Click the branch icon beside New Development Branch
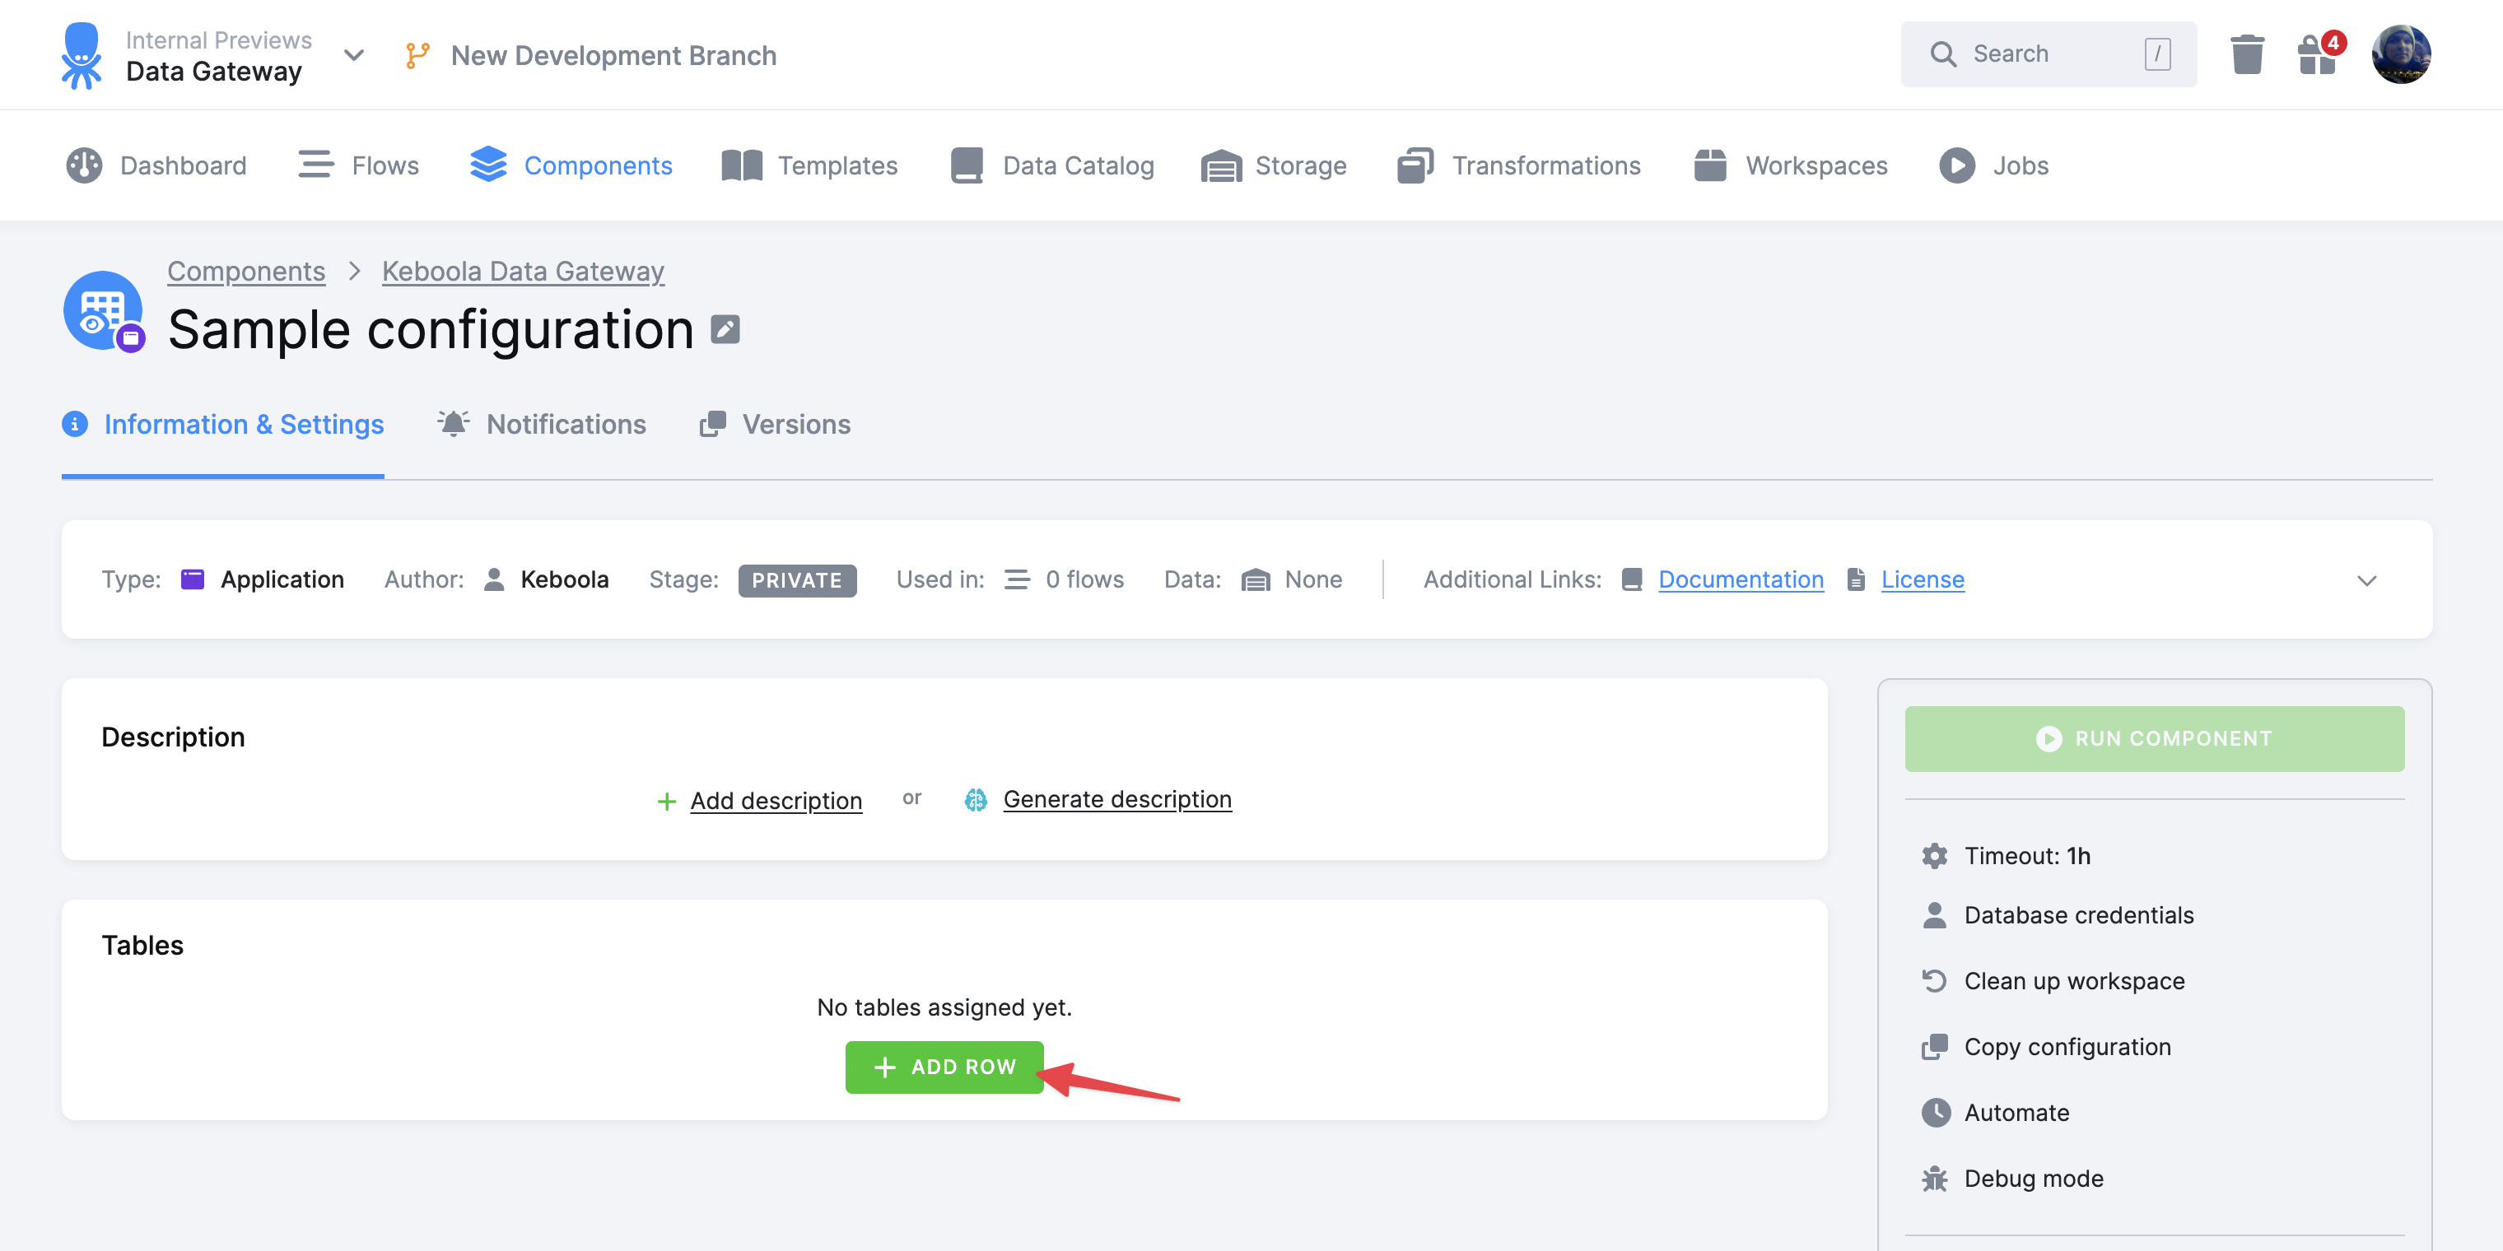2503x1251 pixels. [417, 54]
